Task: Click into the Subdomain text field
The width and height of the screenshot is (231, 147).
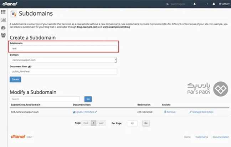Action: pos(63,49)
